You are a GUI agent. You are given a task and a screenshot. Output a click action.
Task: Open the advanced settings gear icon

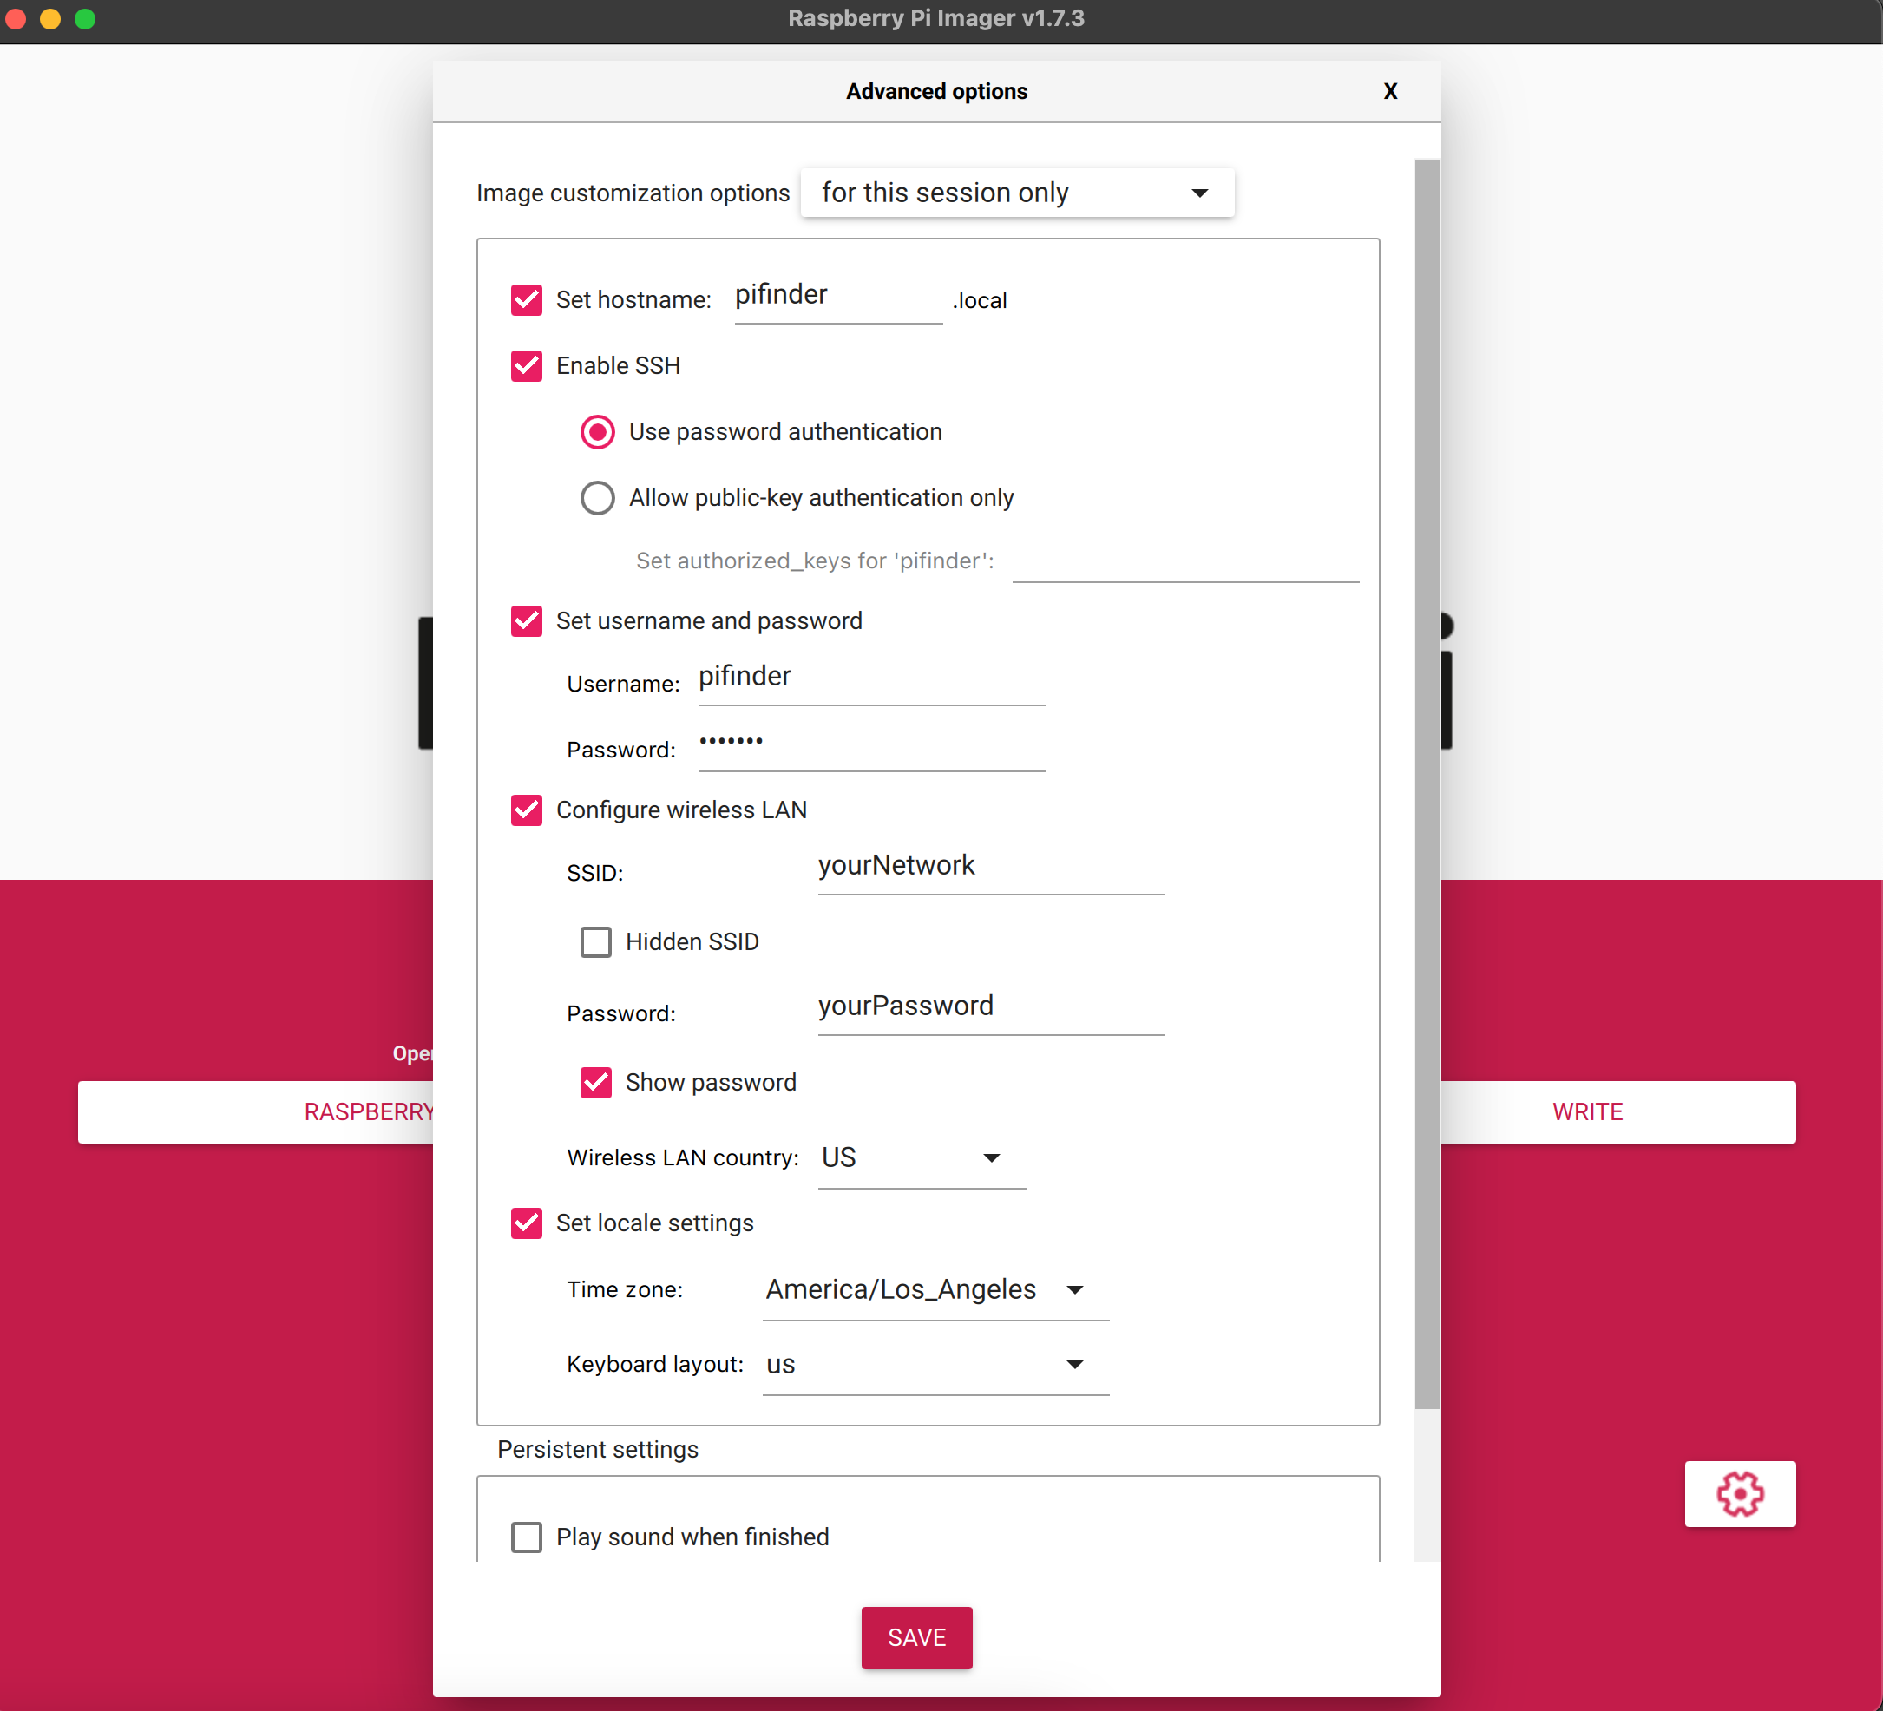(x=1739, y=1493)
